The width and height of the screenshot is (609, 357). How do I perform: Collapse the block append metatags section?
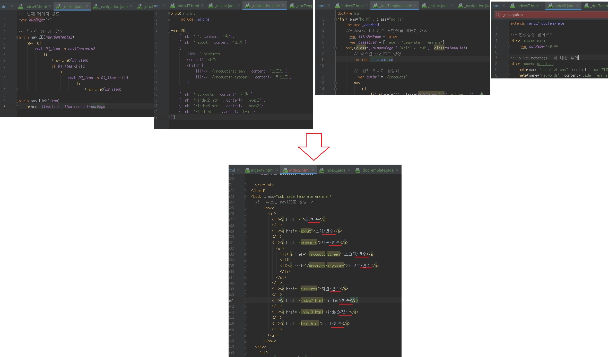pos(509,64)
